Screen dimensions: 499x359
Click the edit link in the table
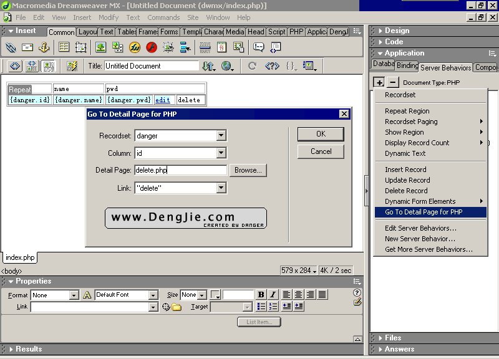(x=162, y=100)
